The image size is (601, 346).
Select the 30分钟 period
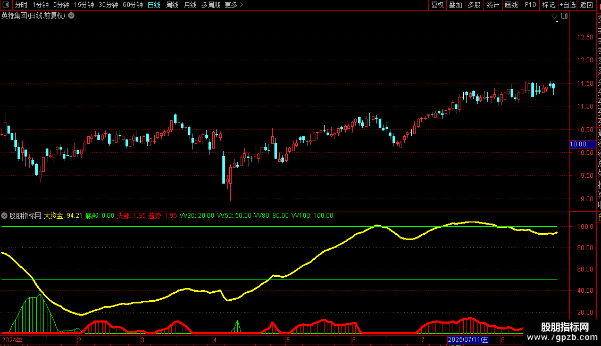[108, 5]
